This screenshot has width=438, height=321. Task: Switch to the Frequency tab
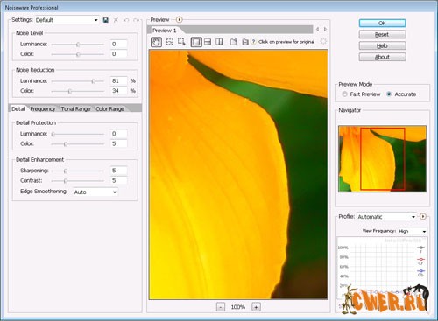[43, 108]
